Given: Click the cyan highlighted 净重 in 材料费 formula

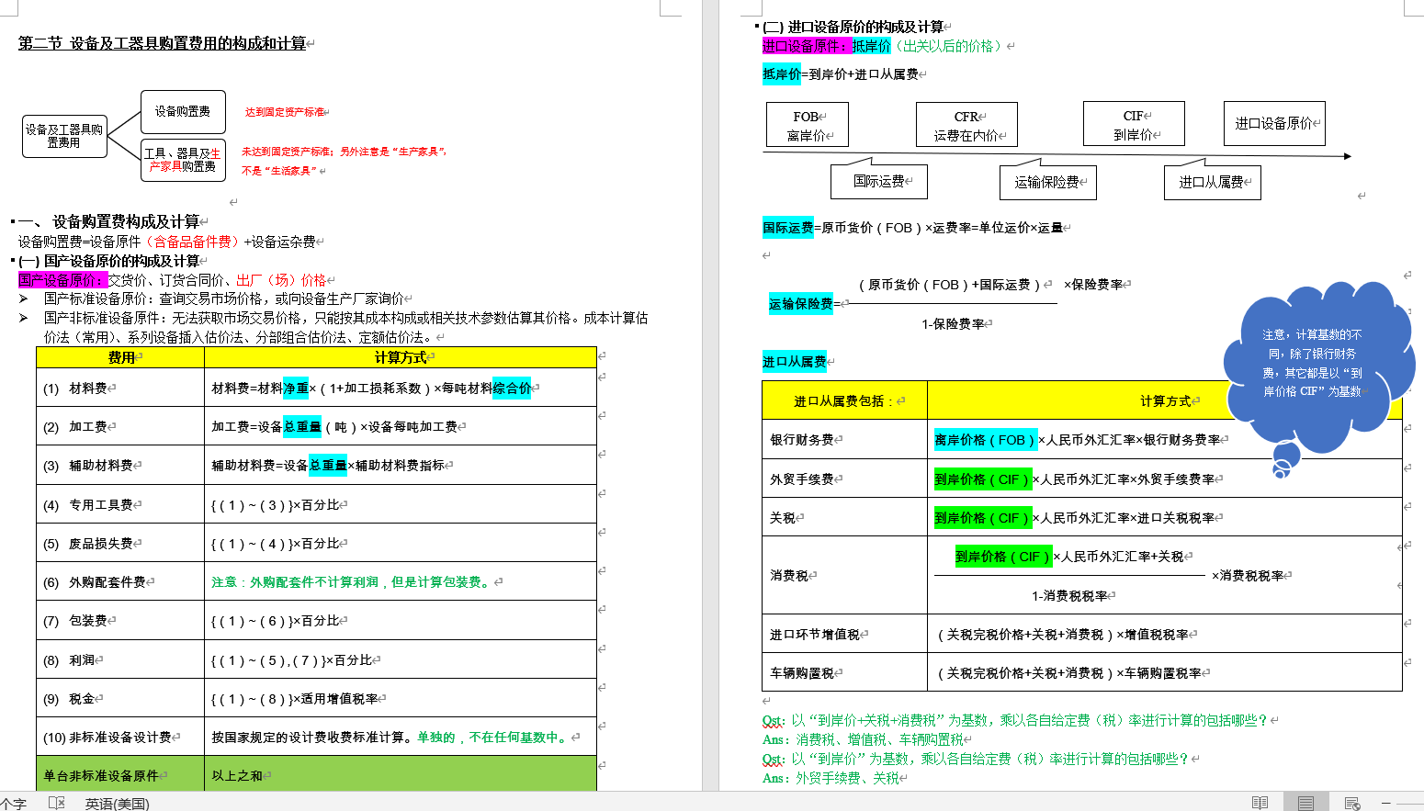Looking at the screenshot, I should click(296, 388).
